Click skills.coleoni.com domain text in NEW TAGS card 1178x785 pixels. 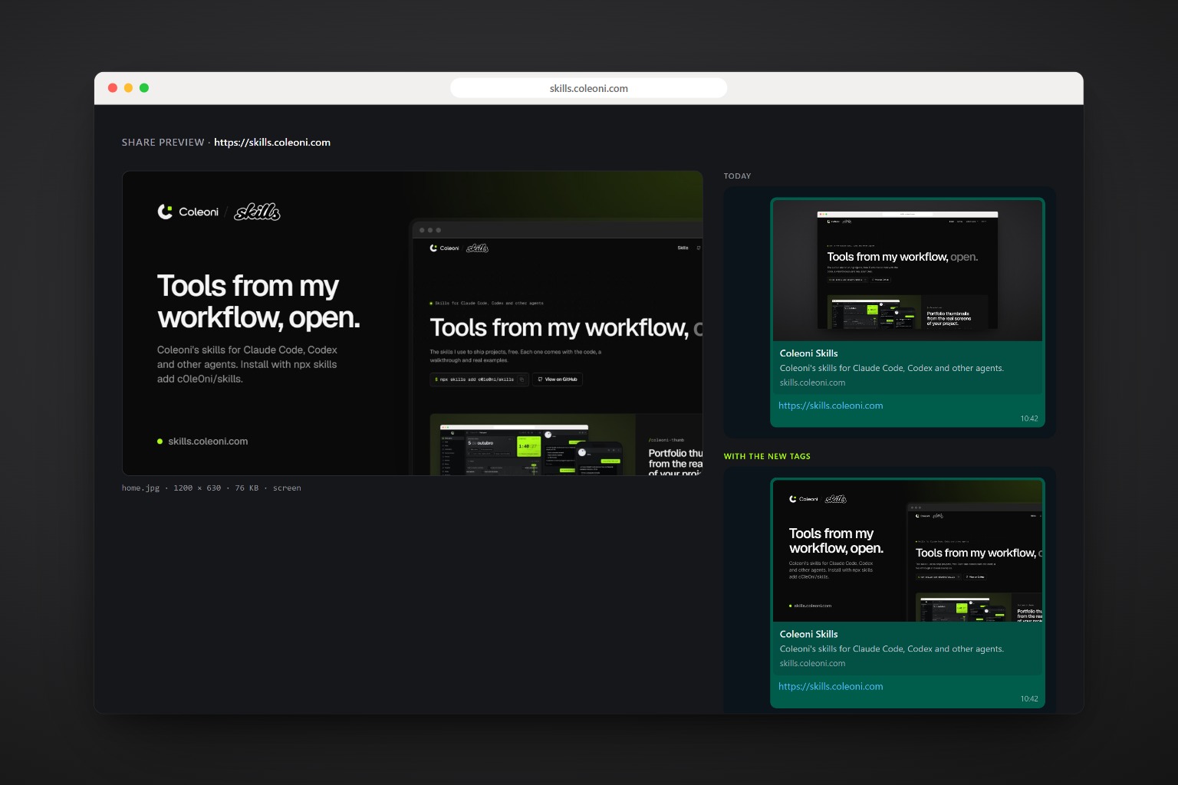(812, 663)
